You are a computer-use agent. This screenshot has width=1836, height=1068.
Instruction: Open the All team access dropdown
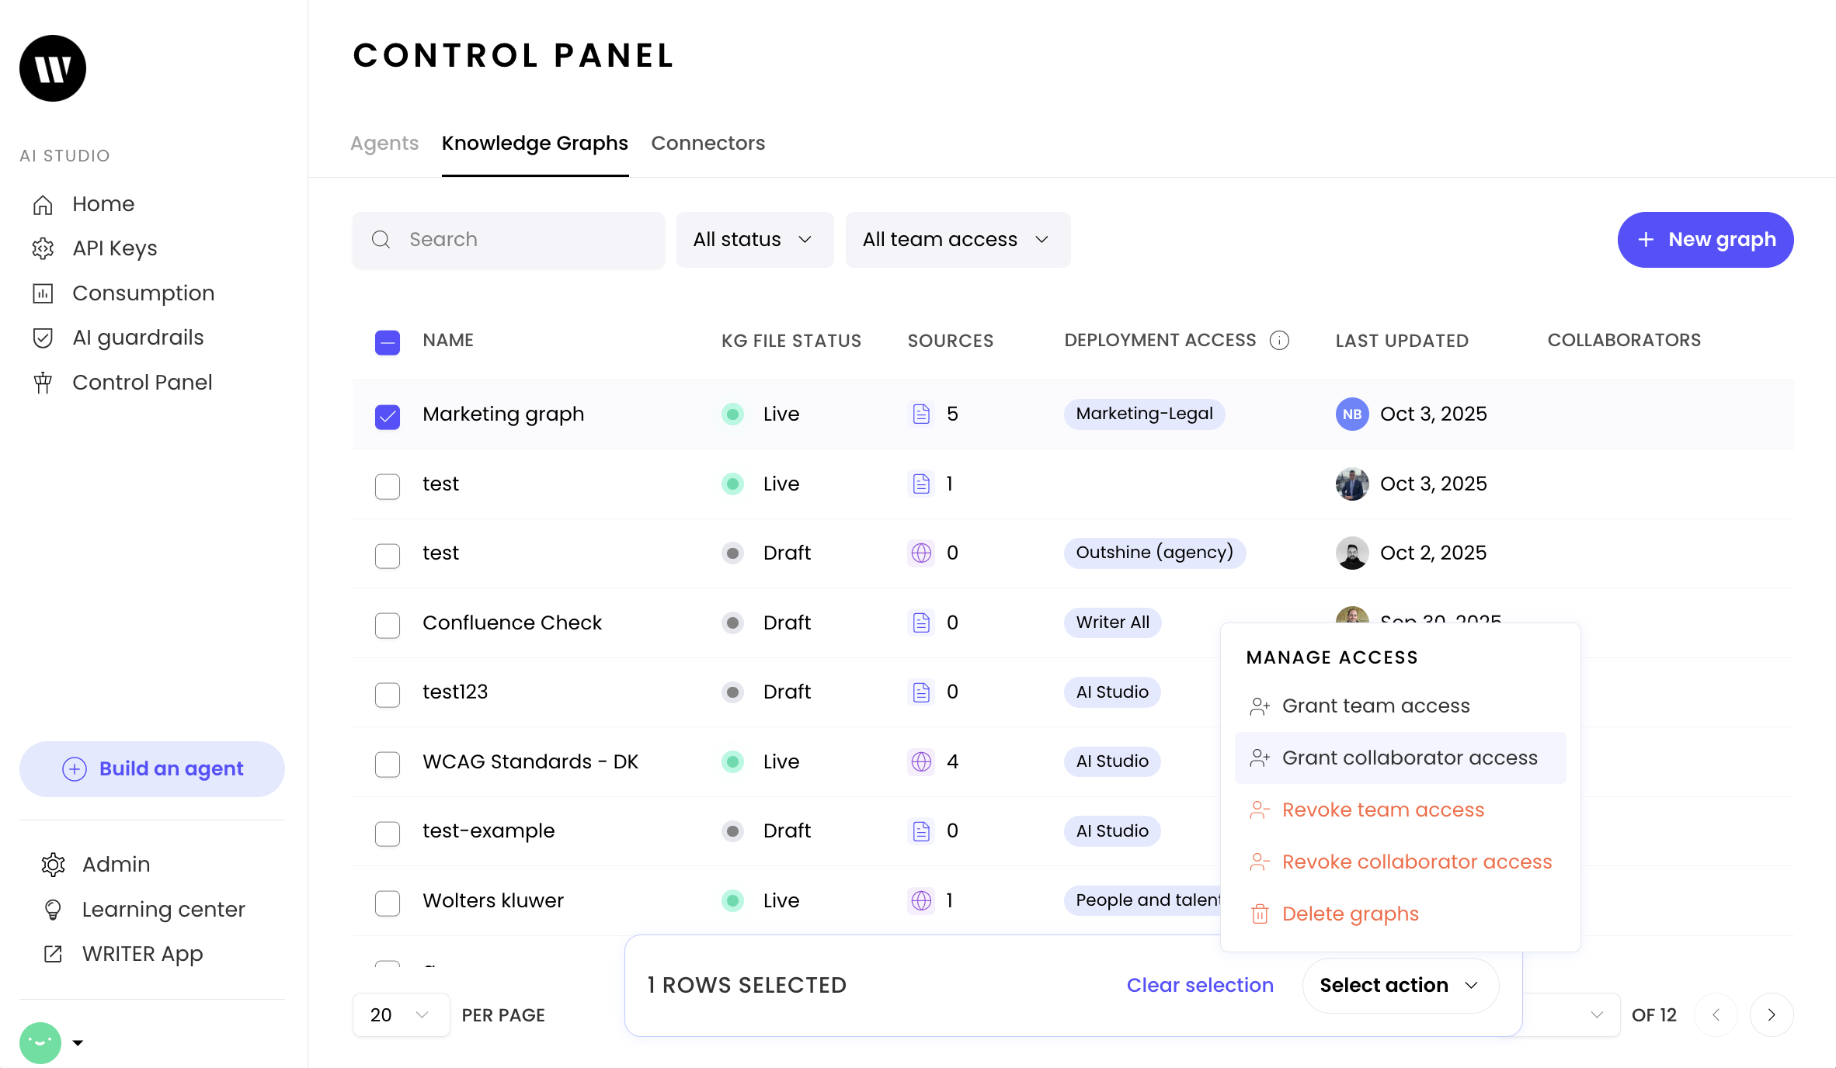957,240
